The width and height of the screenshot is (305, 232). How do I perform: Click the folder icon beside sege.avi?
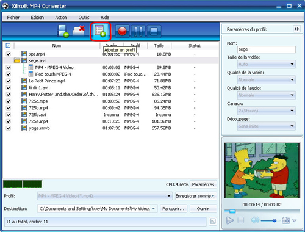point(17,60)
